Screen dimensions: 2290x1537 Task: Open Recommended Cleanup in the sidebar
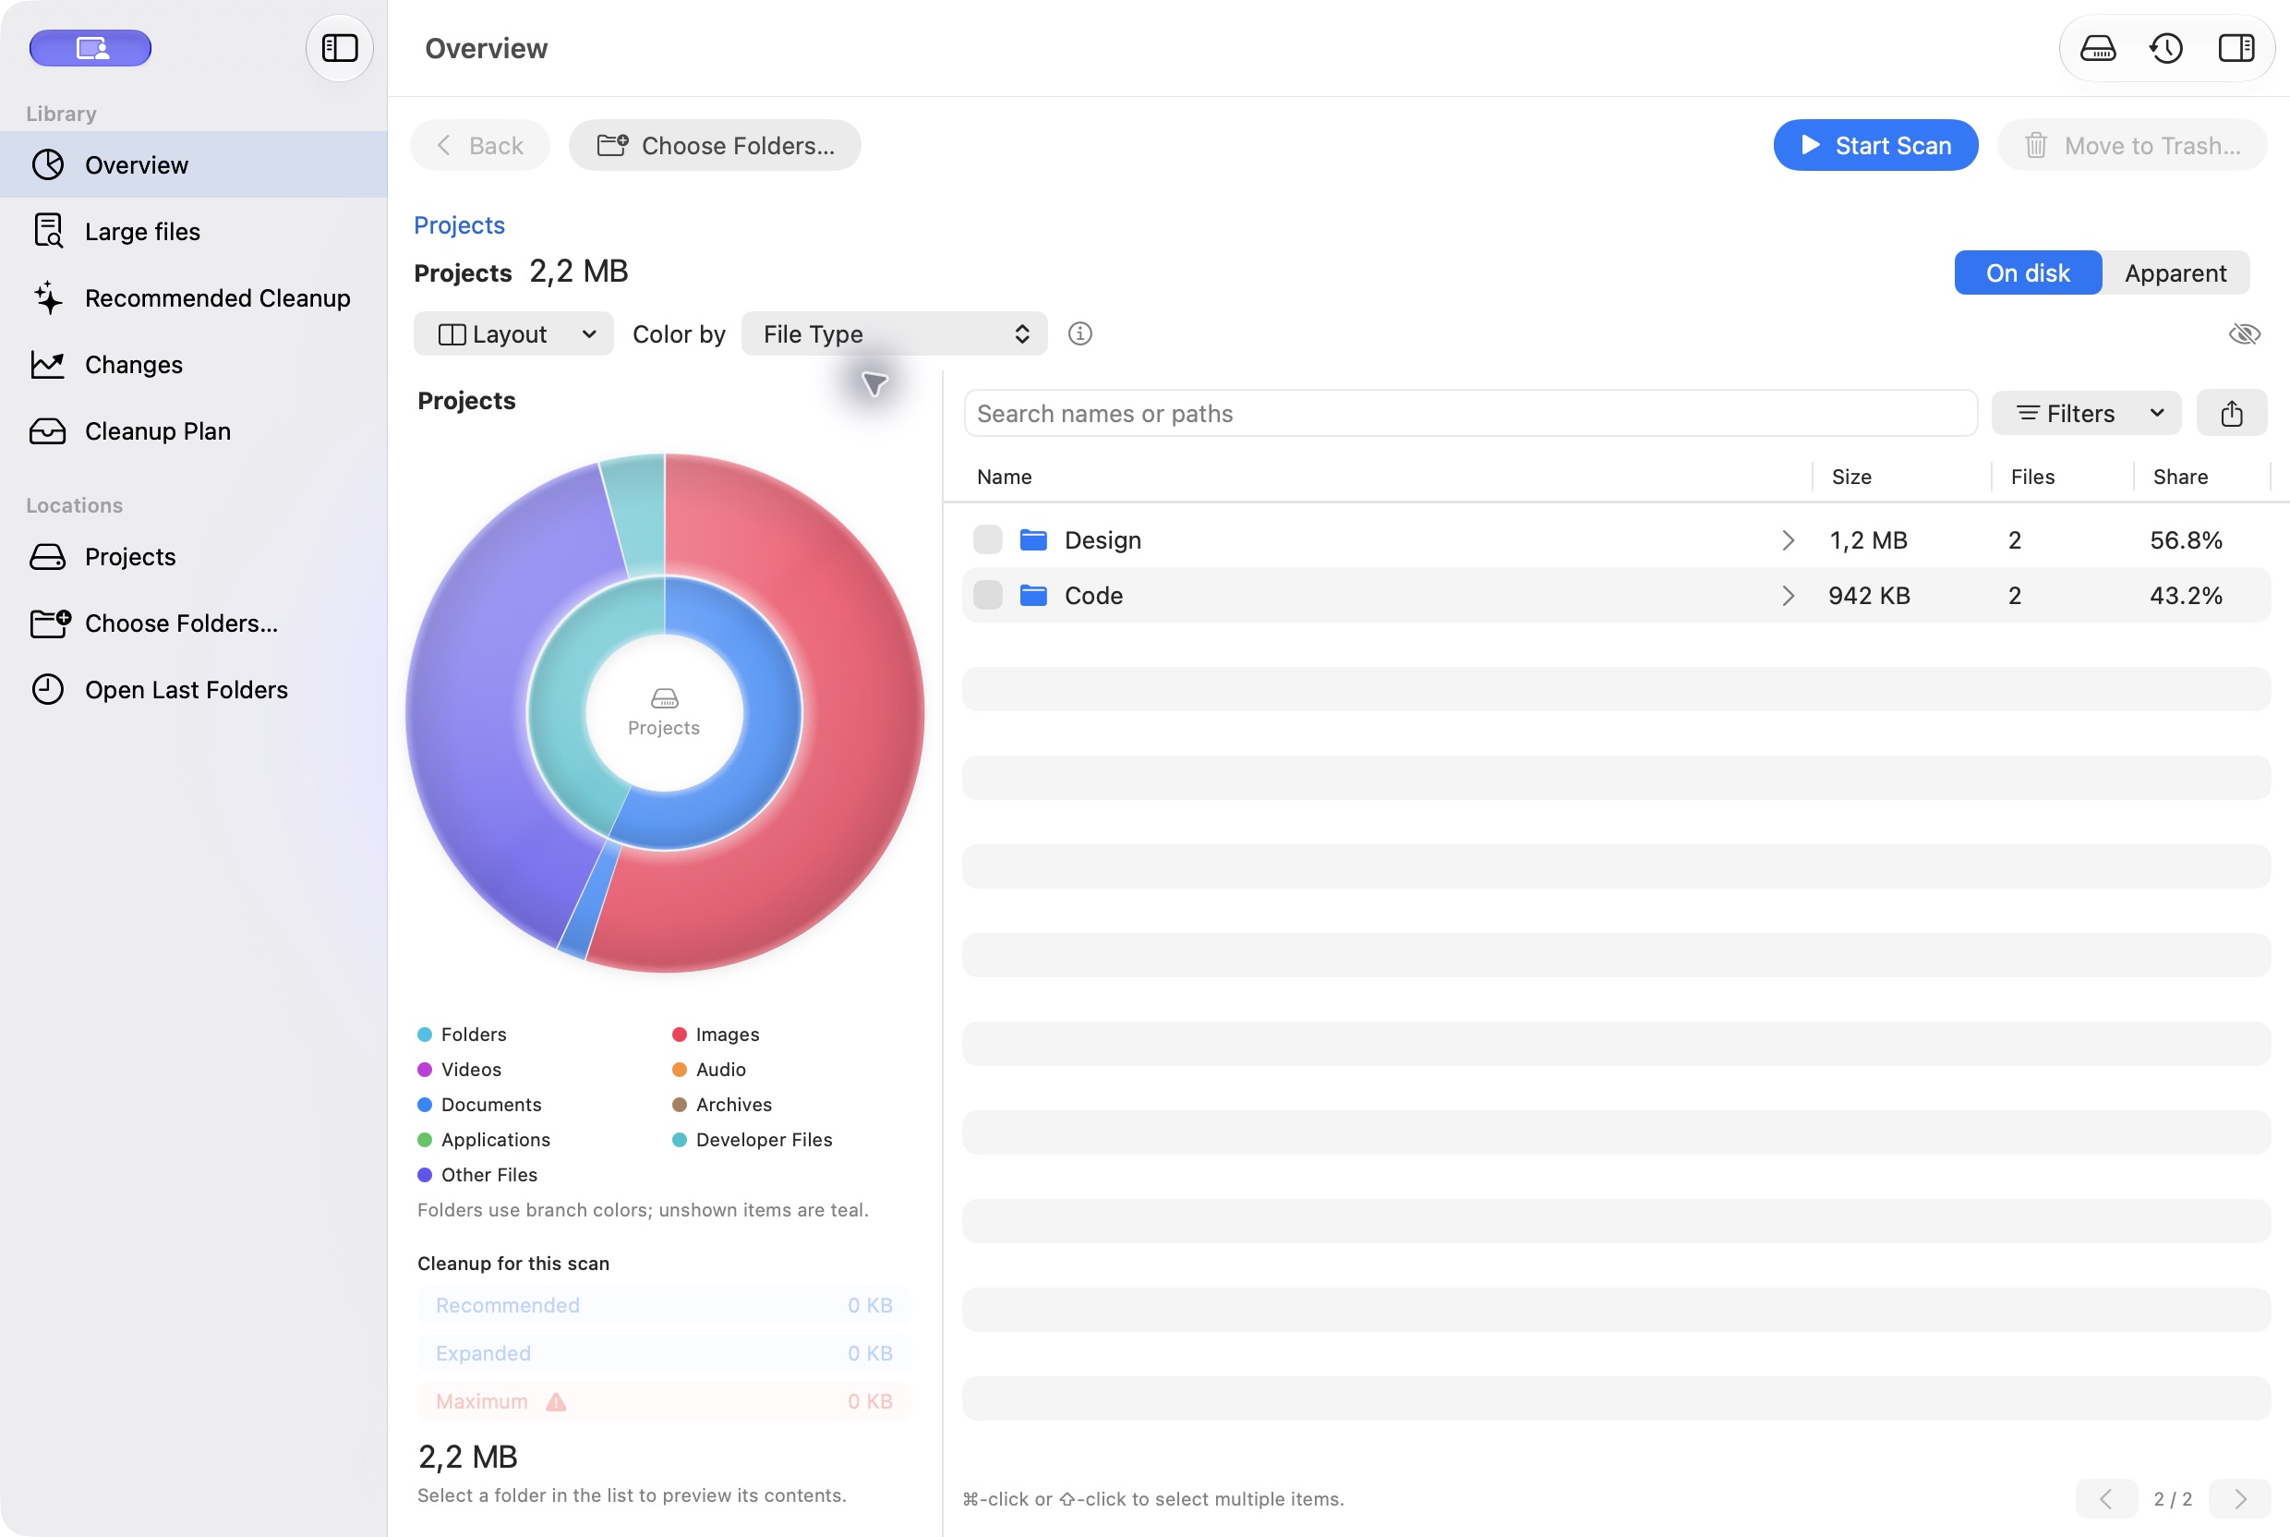(193, 298)
